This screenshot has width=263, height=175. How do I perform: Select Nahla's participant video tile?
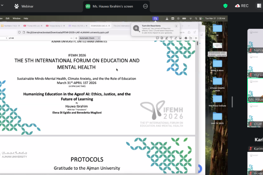tap(255, 41)
